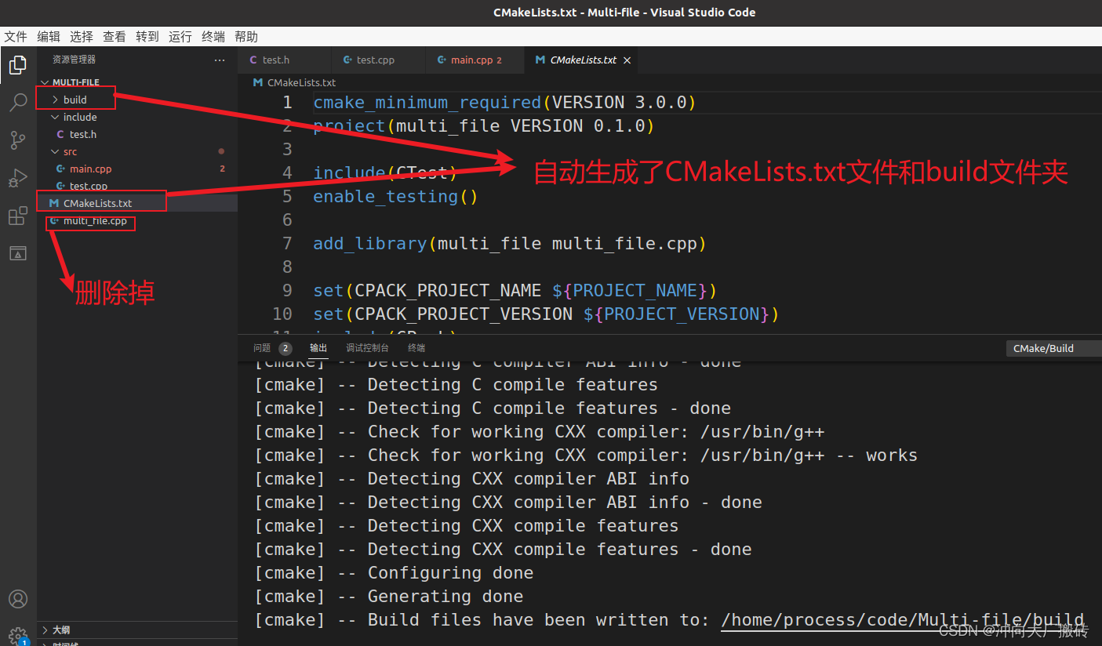Select test.cpp in the explorer tree
This screenshot has height=646, width=1102.
click(137, 187)
